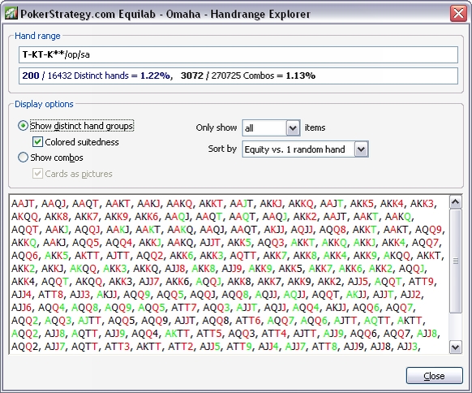Click the ATT5 hand in the list
The image size is (472, 393).
tap(209, 334)
